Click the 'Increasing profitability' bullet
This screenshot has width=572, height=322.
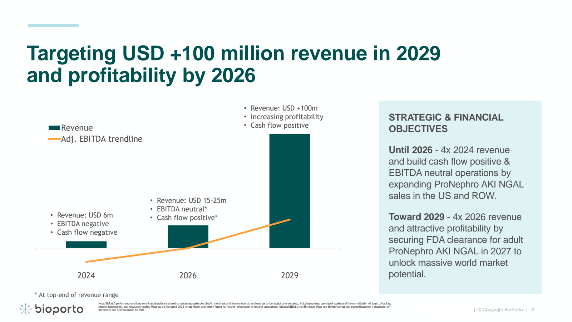[x=287, y=117]
